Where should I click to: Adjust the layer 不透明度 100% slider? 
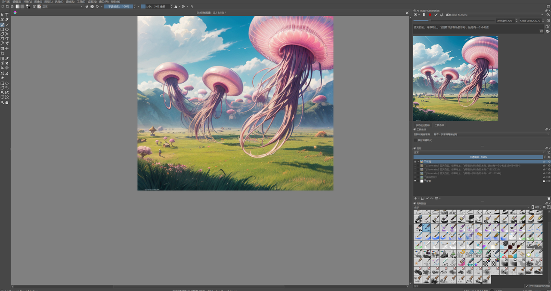coord(478,157)
